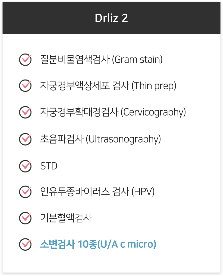The image size is (223, 276).
Task: Click the checkmark icon beside Cervicography
Action: [25, 112]
